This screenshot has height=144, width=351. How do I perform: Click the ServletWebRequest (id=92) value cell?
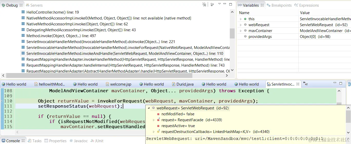(x=324, y=25)
